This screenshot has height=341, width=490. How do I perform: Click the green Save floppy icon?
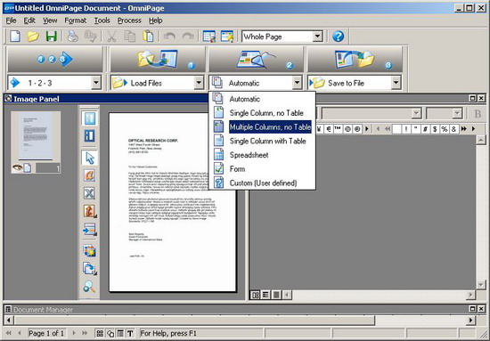(52, 37)
